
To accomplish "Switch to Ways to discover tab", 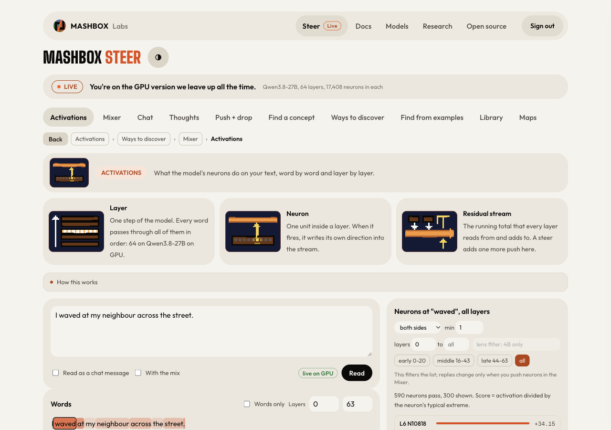I will click(358, 117).
